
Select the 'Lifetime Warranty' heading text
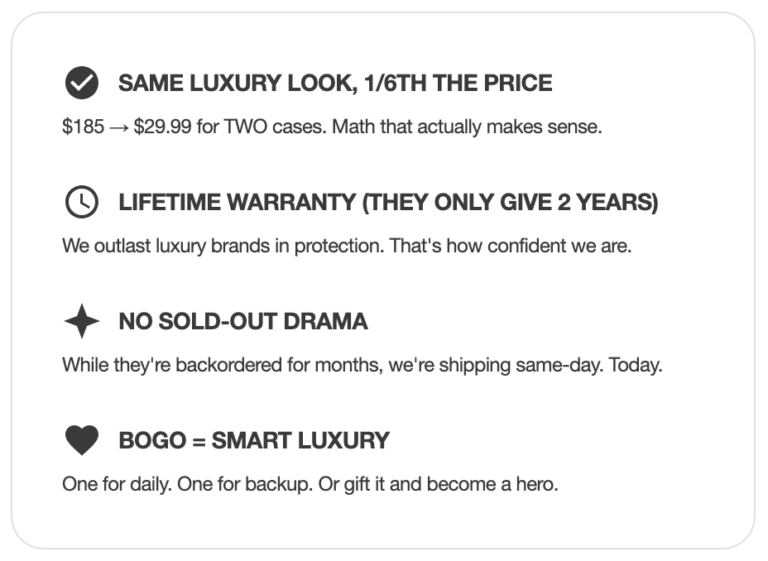pos(238,203)
